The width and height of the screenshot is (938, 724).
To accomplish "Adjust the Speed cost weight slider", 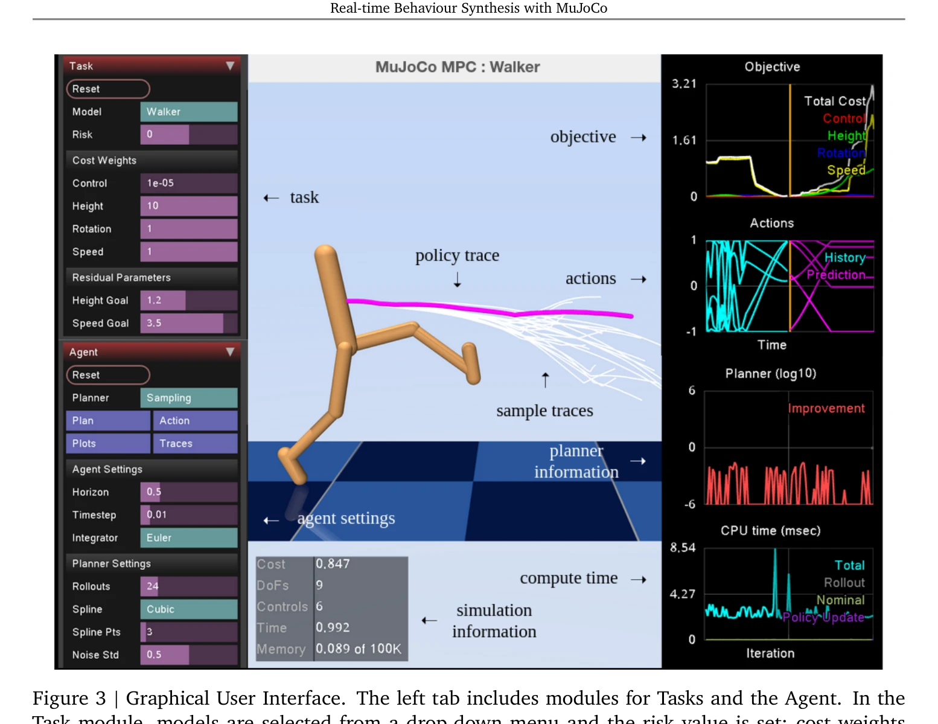I will pos(189,252).
